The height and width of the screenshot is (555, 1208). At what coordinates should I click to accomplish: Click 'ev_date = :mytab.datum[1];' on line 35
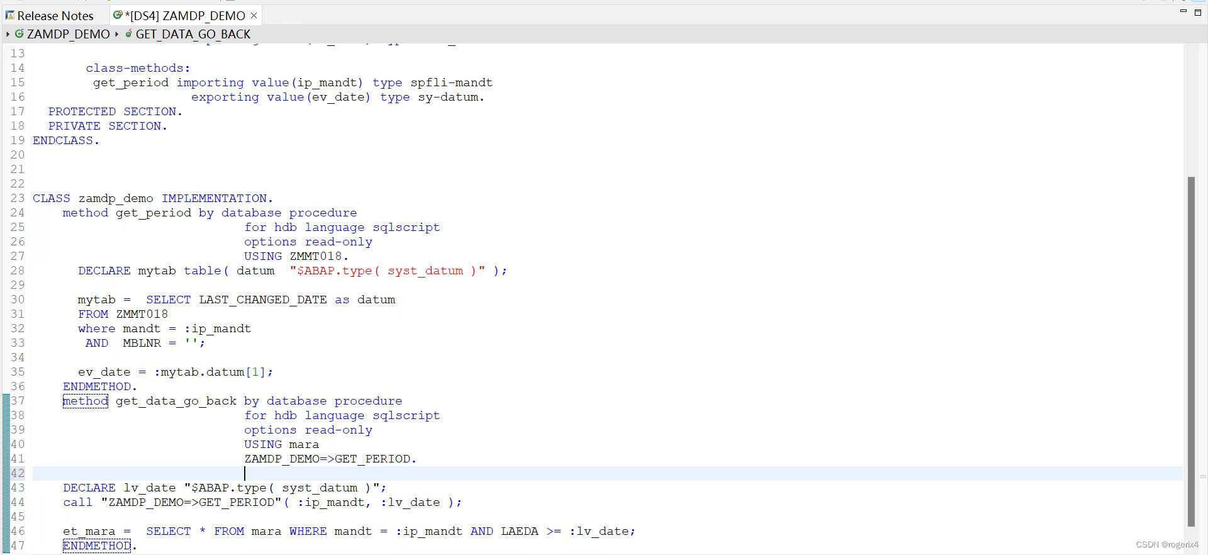[x=176, y=372]
